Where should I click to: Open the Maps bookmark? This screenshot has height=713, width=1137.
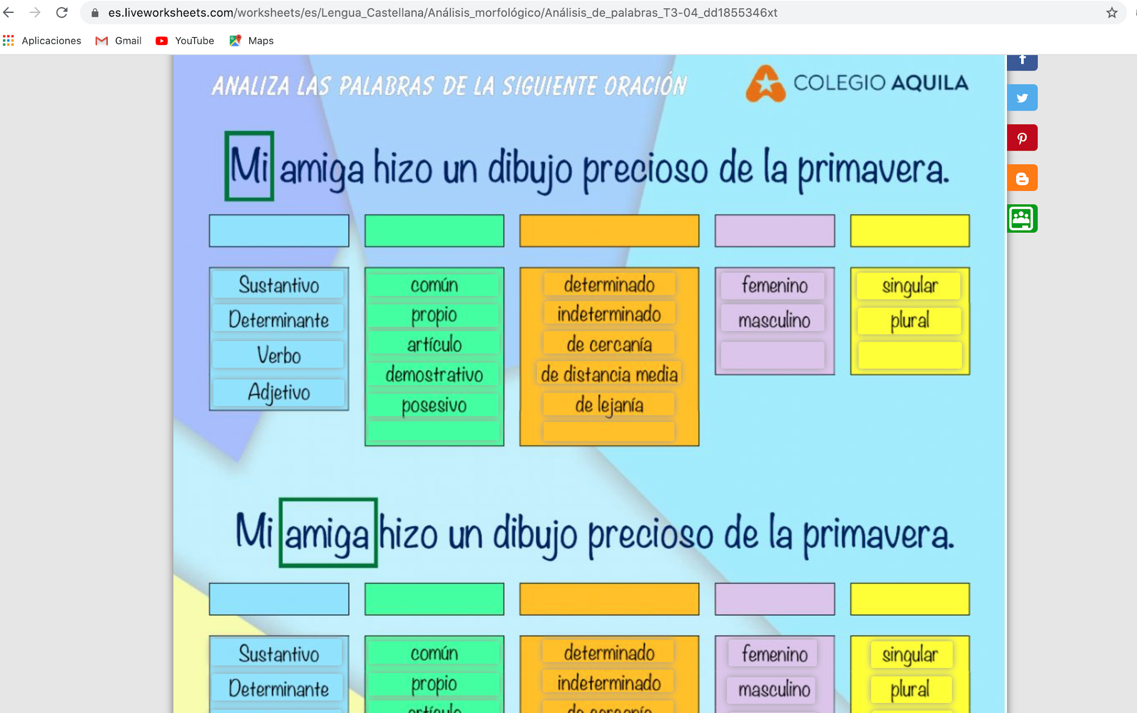coord(251,41)
